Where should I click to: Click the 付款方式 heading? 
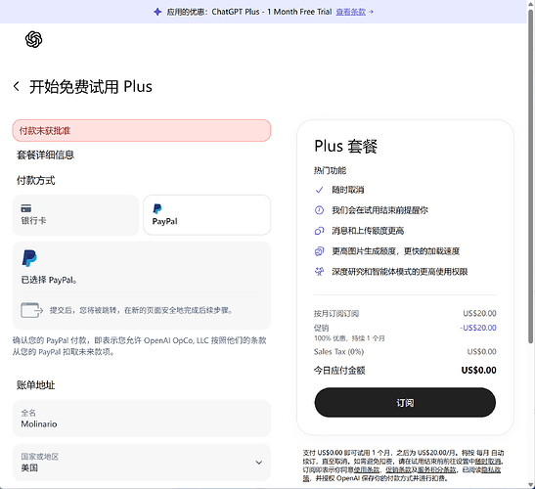[36, 180]
